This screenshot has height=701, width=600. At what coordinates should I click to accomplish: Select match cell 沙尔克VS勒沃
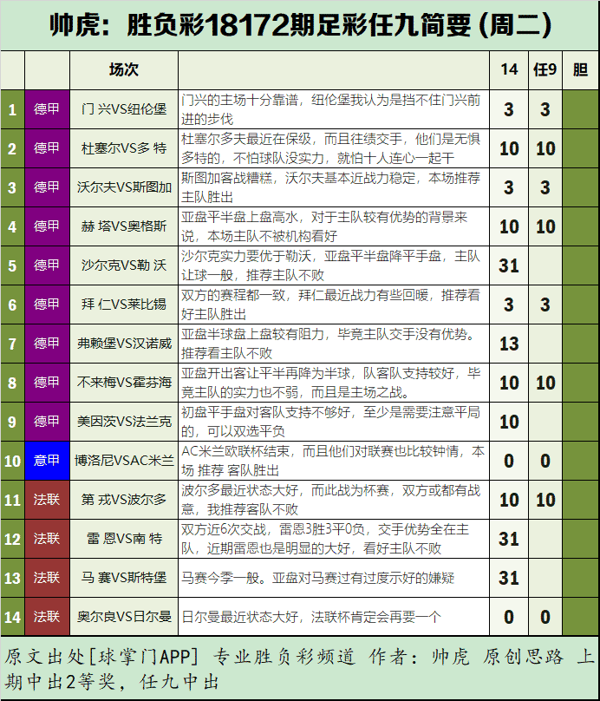pos(124,265)
